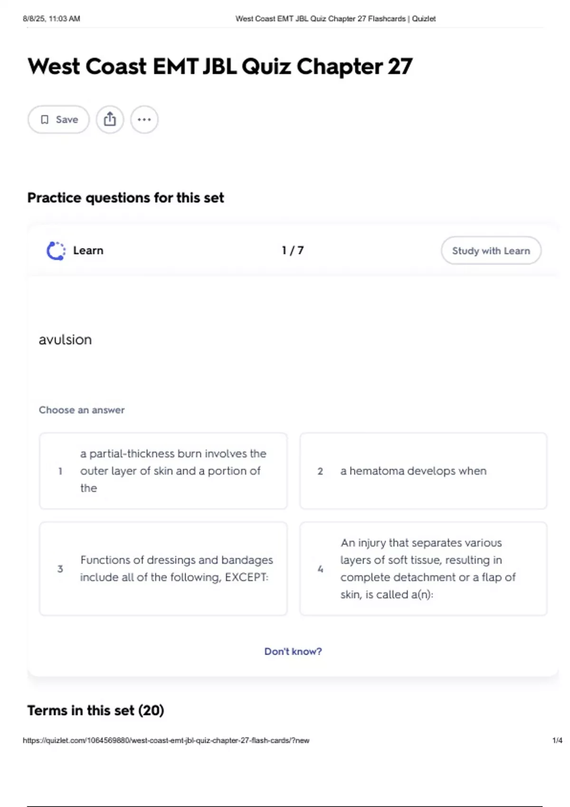Select answer 1 about partial-thickness burn
The height and width of the screenshot is (807, 570).
click(x=163, y=471)
